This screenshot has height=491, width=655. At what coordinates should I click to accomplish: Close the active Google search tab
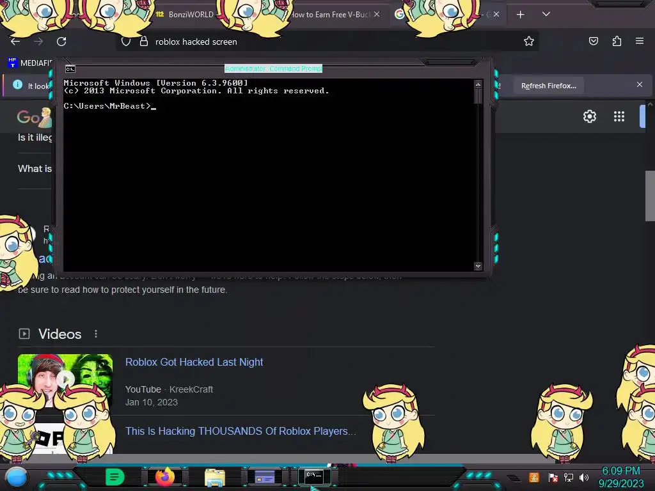click(x=496, y=14)
